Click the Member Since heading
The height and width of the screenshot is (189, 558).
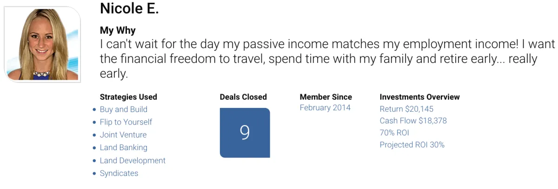click(326, 97)
